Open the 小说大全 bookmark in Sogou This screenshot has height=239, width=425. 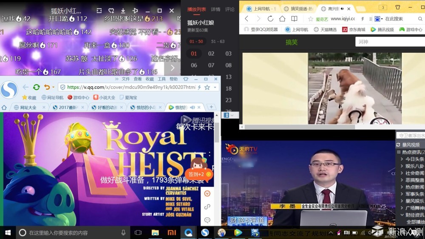pos(105,97)
